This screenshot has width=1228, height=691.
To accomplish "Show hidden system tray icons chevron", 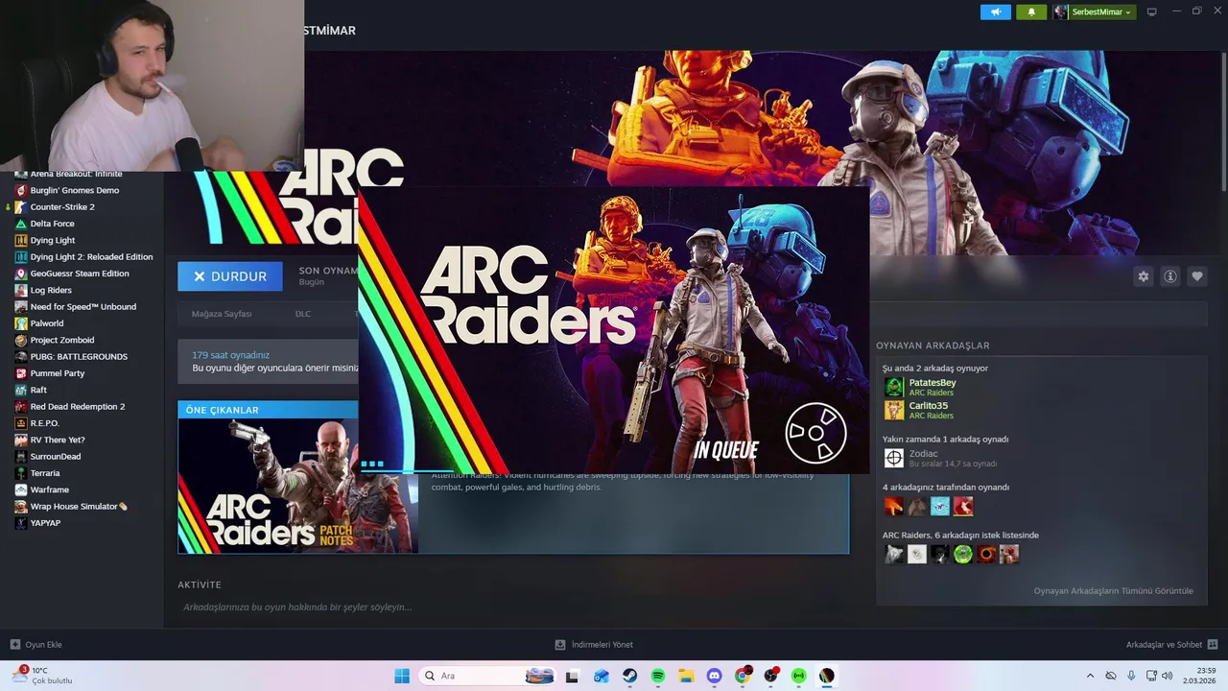I will [1090, 676].
